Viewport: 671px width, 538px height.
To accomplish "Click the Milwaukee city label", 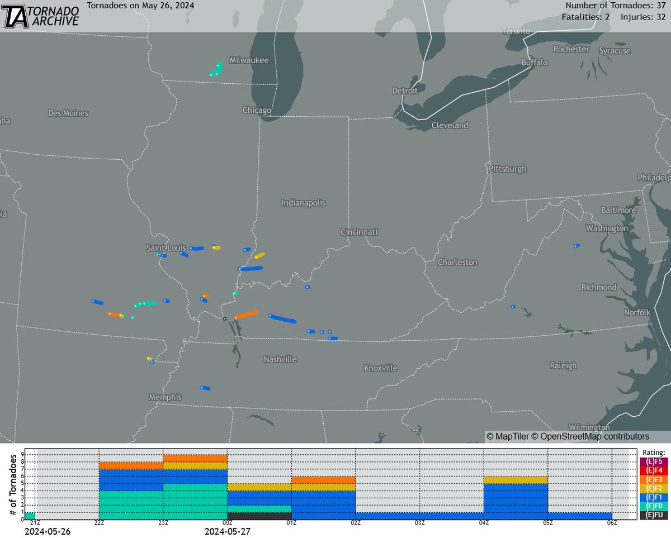I will 249,60.
